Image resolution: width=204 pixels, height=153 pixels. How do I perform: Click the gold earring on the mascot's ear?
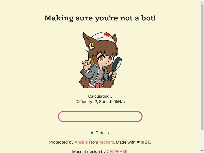[x=92, y=45]
